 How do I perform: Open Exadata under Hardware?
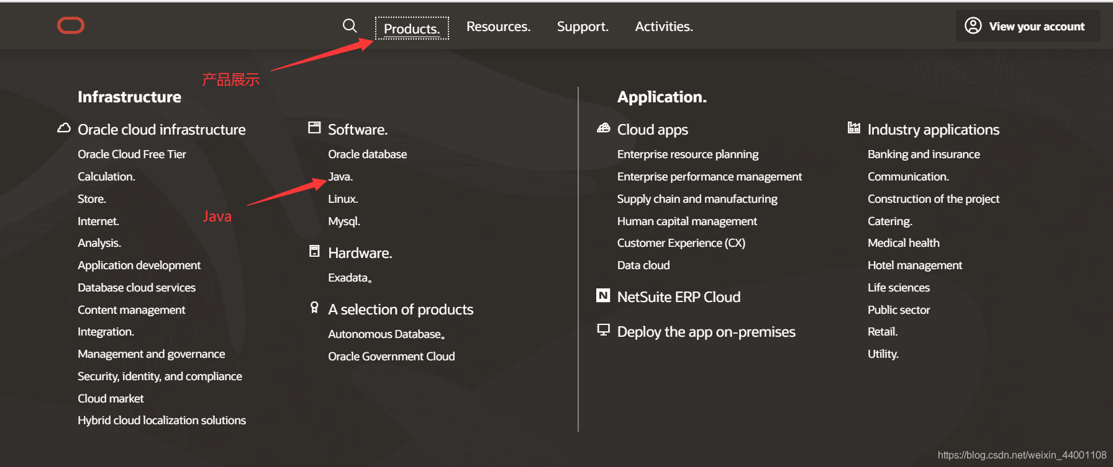350,278
